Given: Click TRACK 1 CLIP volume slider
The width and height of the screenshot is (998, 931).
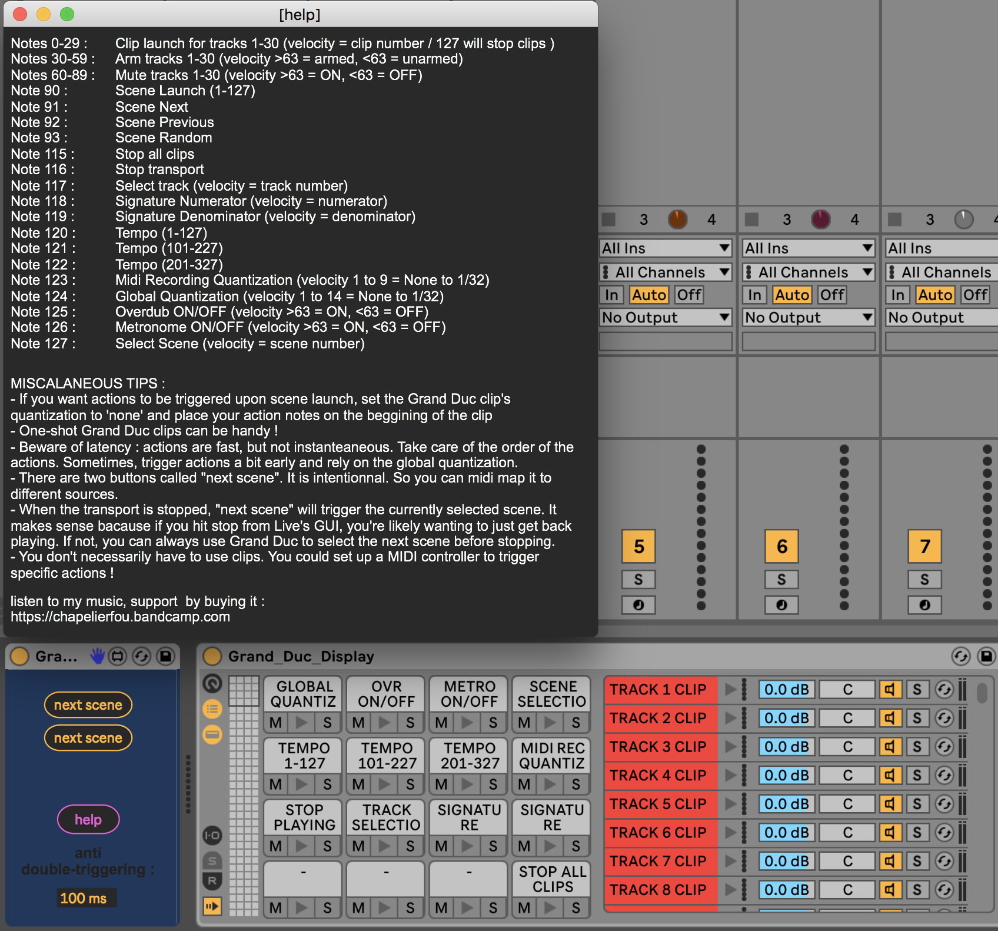Looking at the screenshot, I should pyautogui.click(x=786, y=690).
